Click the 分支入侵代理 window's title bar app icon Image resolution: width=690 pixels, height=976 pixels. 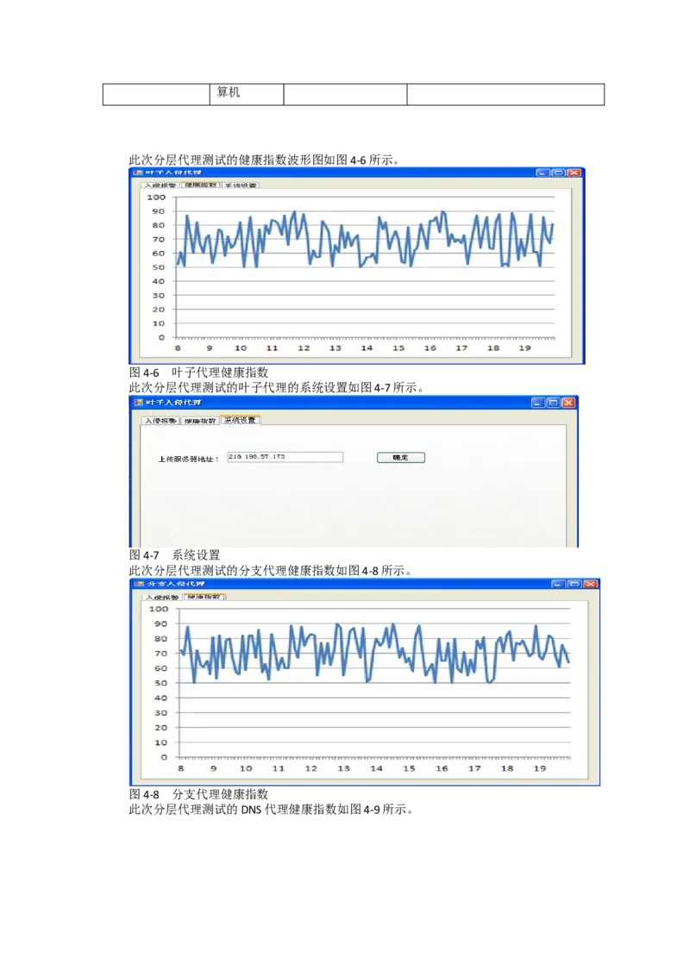pyautogui.click(x=138, y=584)
